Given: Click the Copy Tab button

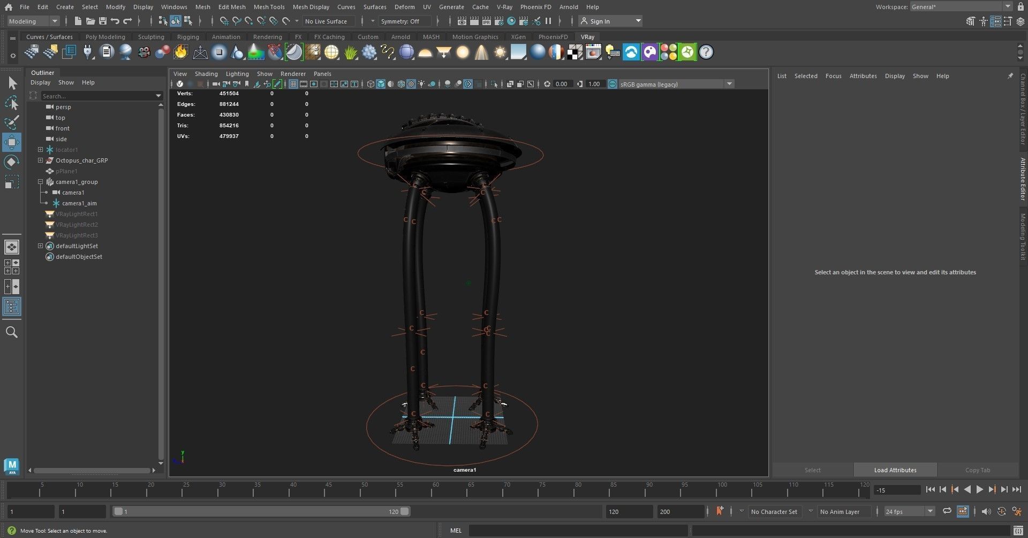Looking at the screenshot, I should pyautogui.click(x=978, y=470).
